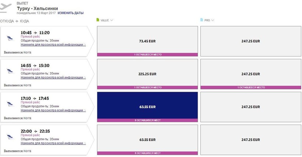Viewport: 302px width, 157px height.
Task: Select 225.25 EUR Value fare for 14:55 flight
Action: [x=147, y=74]
